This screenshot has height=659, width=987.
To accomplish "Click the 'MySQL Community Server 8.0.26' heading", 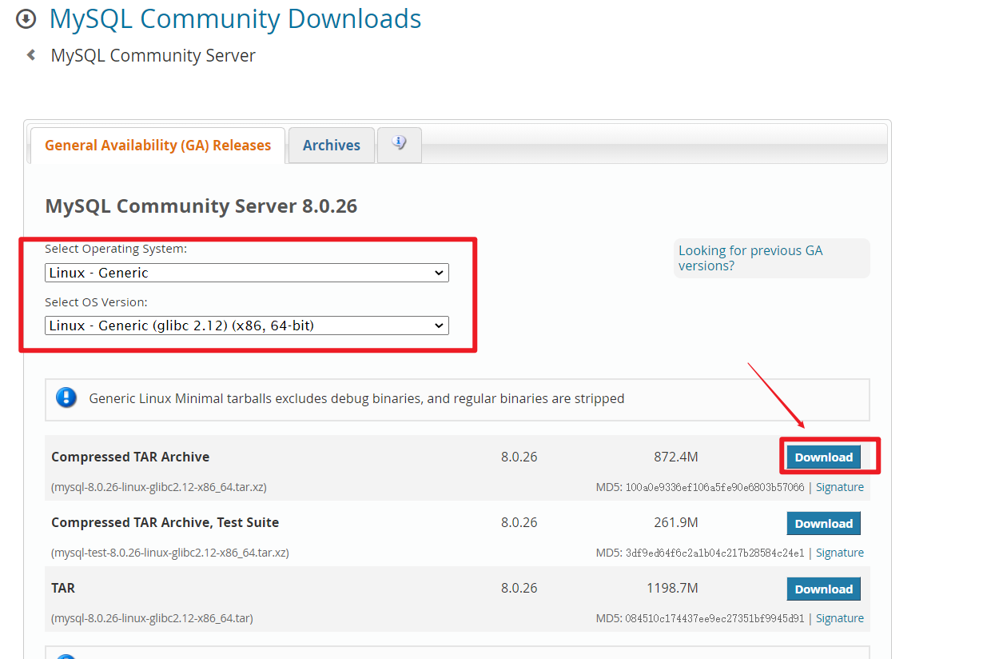I will tap(201, 206).
